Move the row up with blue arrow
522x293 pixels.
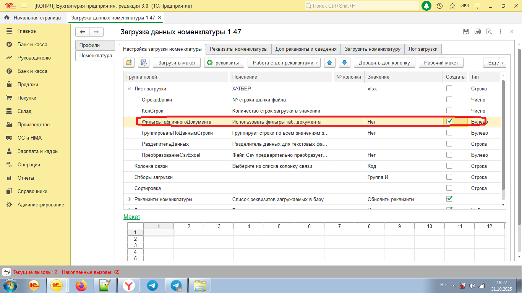point(330,63)
